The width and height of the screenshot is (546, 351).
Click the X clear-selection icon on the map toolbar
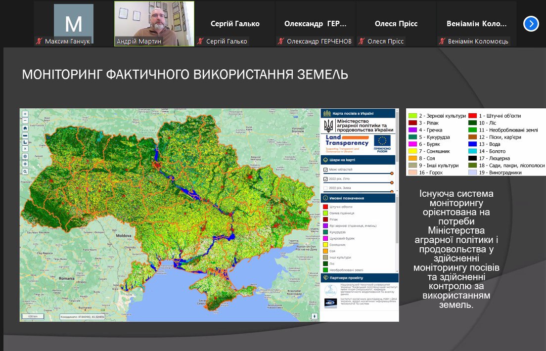[x=25, y=149]
